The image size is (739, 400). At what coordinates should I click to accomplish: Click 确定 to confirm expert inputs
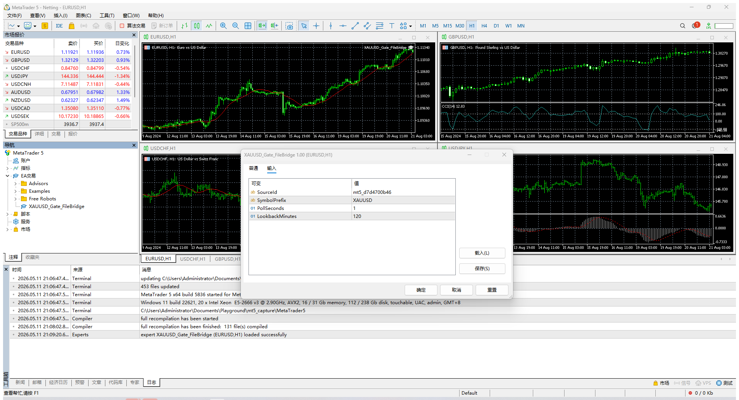(421, 290)
